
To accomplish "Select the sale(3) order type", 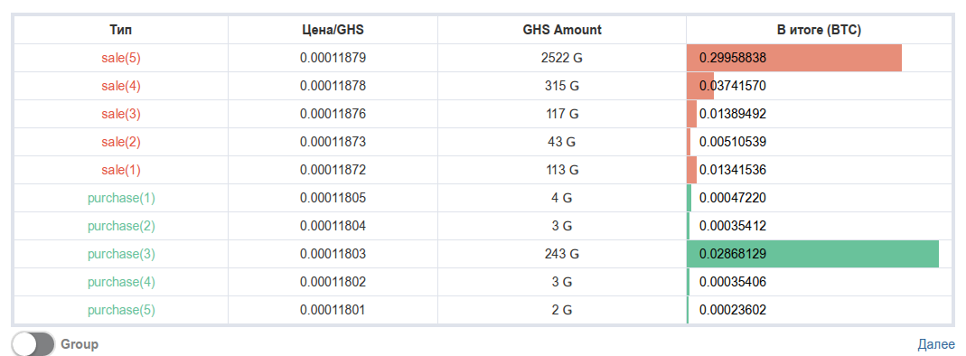I will (x=121, y=114).
